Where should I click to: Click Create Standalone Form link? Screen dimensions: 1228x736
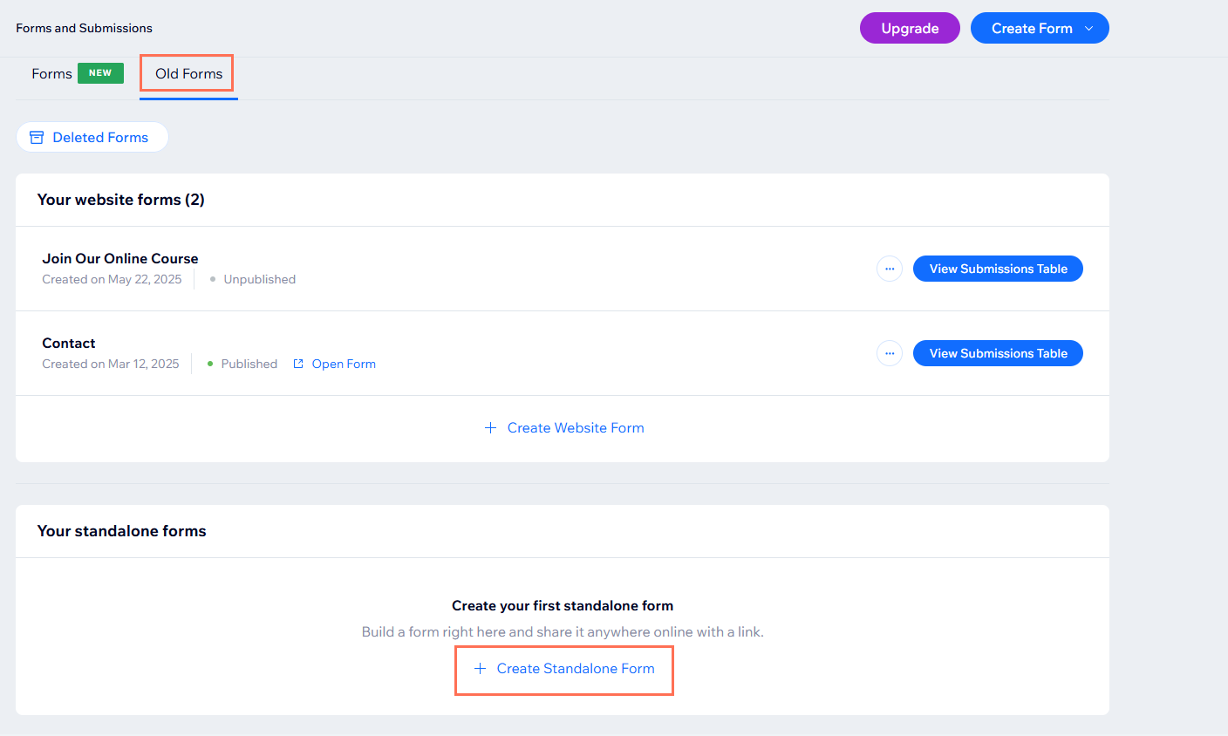pos(575,669)
